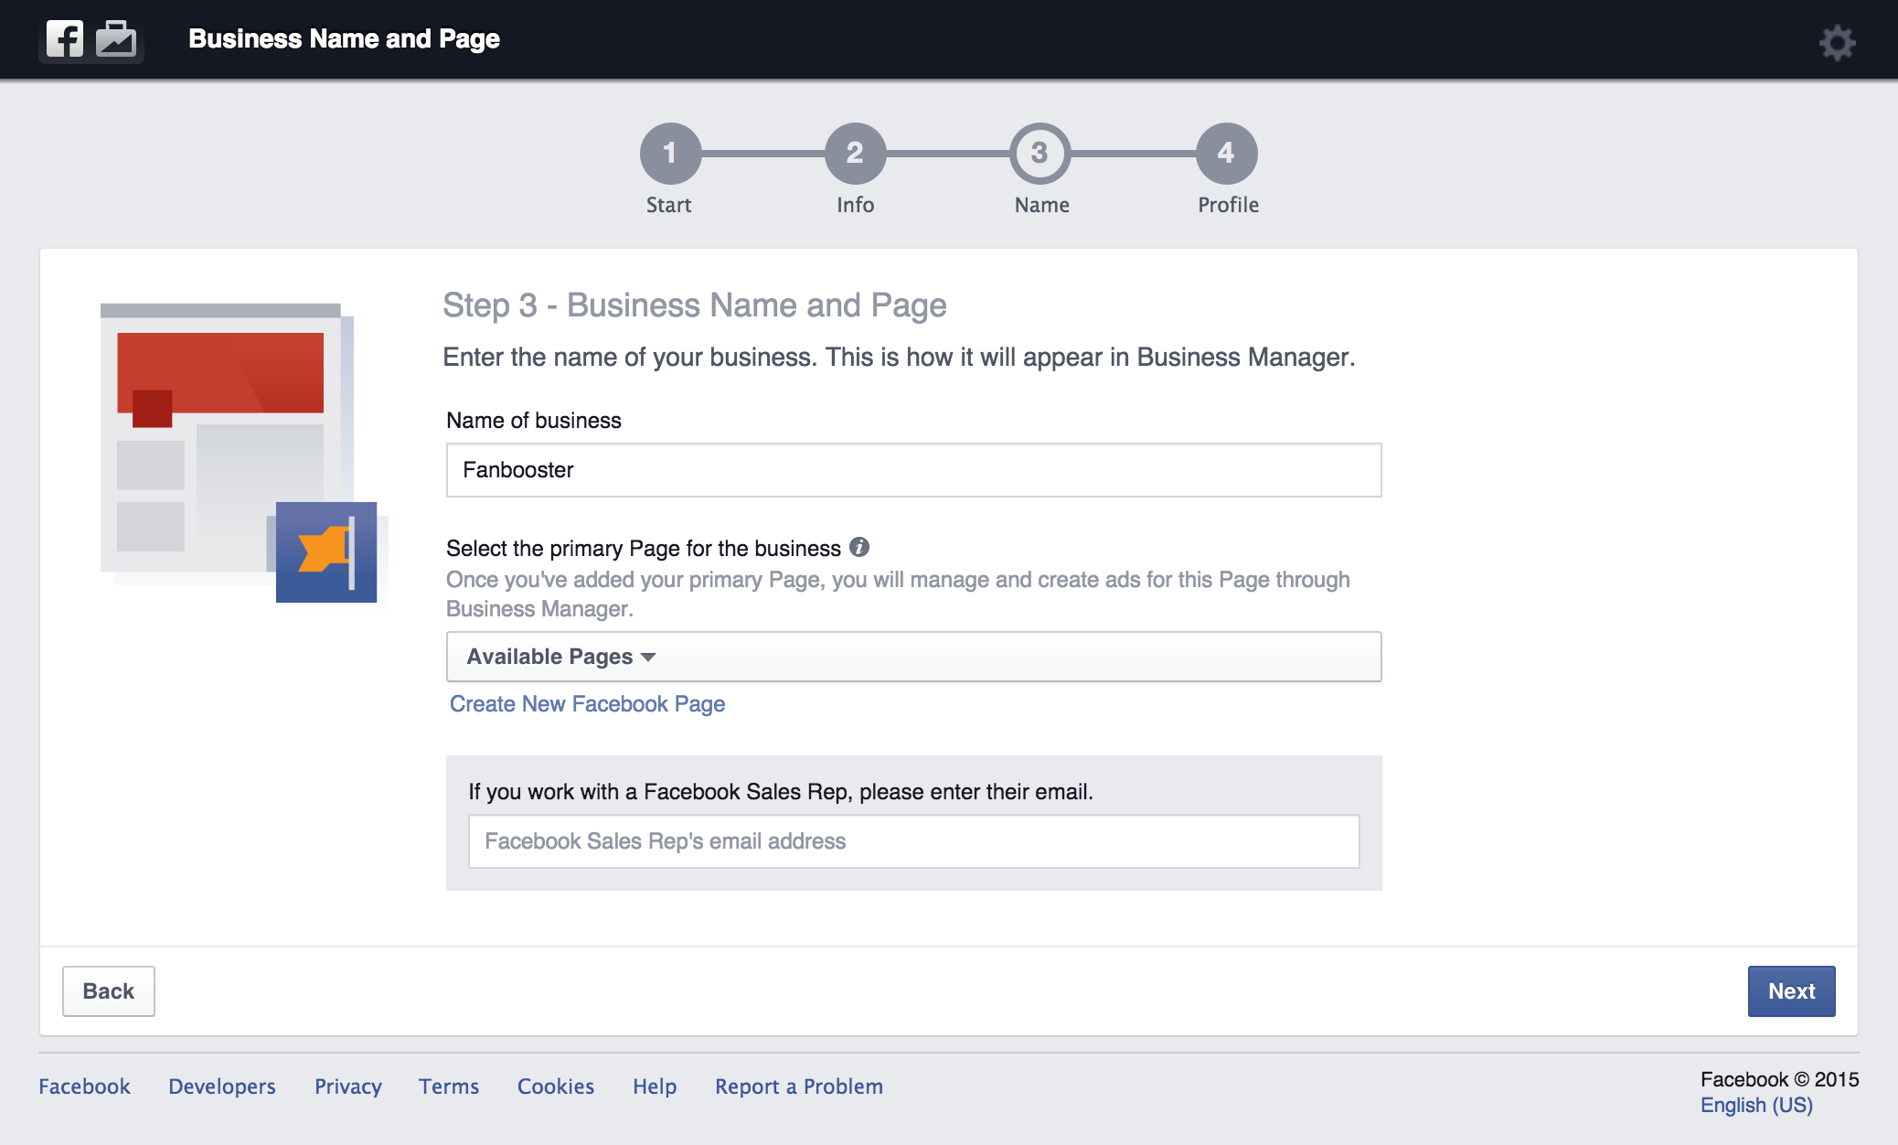Viewport: 1898px width, 1145px height.
Task: Go to step 1 Start circle
Action: tap(670, 153)
